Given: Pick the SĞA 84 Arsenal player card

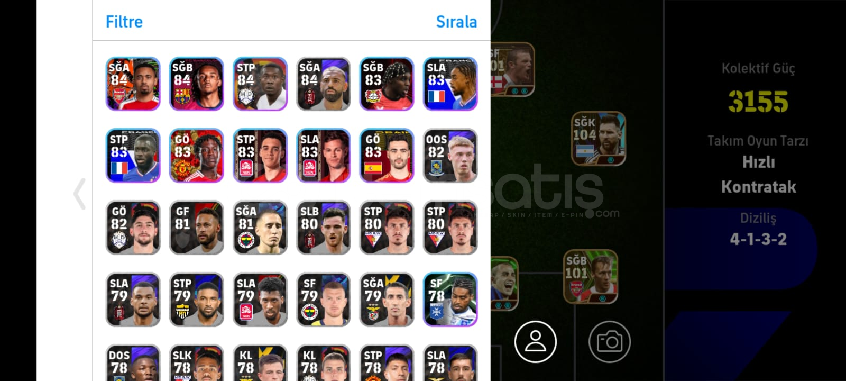Looking at the screenshot, I should click(x=133, y=84).
